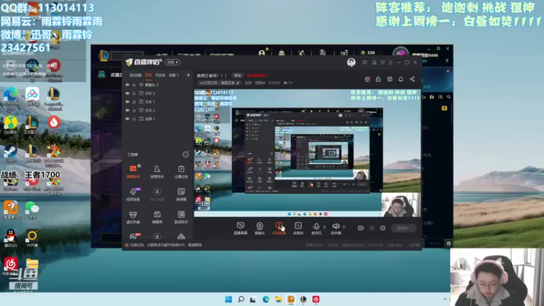Viewport: 544px width, 306px height.
Task: Open the settings gear in streaming toolbar
Action: [x=383, y=228]
